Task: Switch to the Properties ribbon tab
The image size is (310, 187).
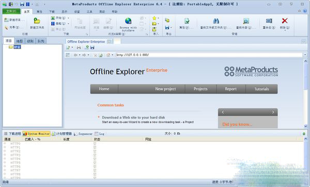Action: (x=39, y=12)
